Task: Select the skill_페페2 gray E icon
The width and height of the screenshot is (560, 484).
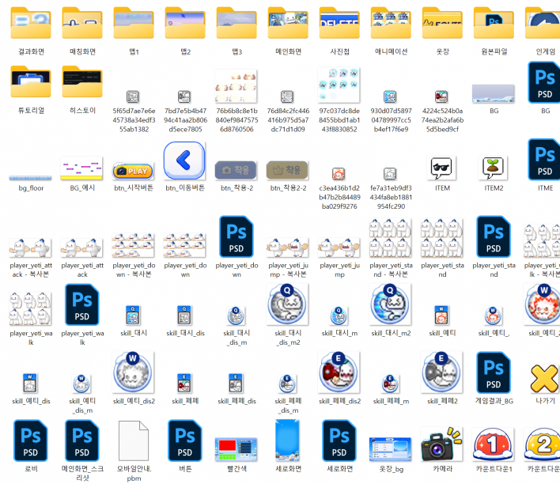Action: [x=441, y=372]
